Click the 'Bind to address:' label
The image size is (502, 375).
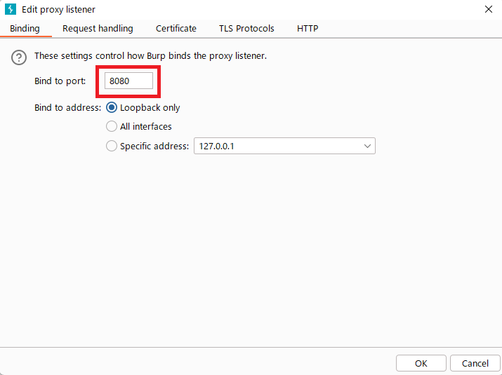67,108
